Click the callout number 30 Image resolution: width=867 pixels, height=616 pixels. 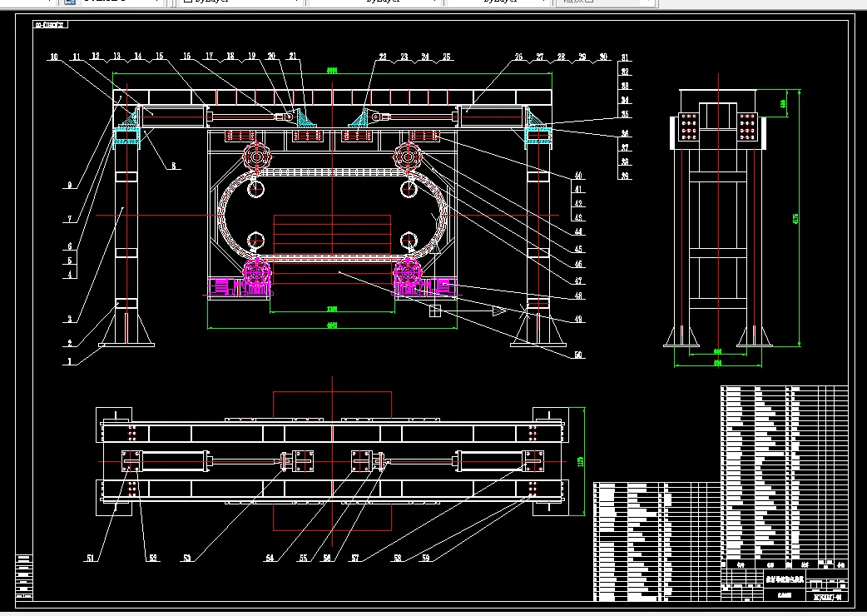point(603,57)
